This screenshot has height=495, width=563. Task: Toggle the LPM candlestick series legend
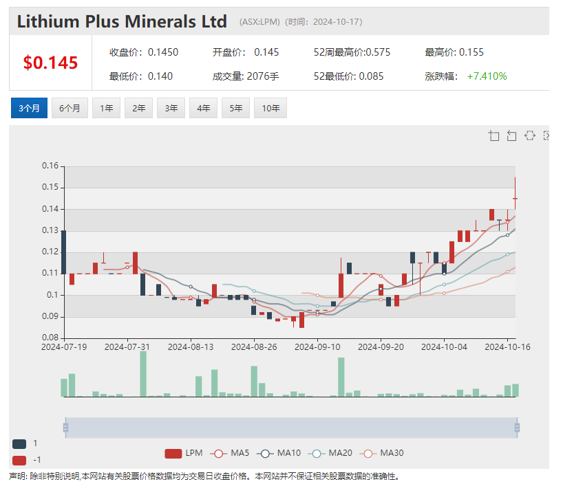[x=184, y=453]
